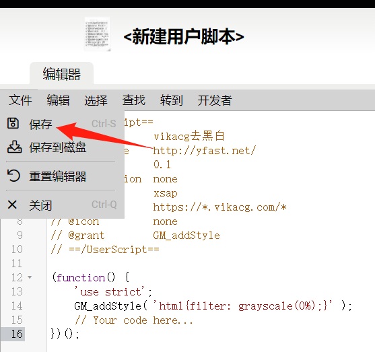The image size is (375, 352).
Task: Click the GM_addStyle code on line 14
Action: point(108,306)
